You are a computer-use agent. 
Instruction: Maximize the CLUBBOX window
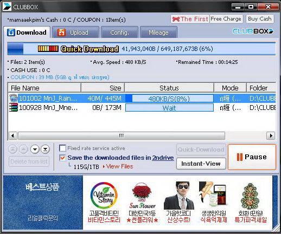(251, 7)
